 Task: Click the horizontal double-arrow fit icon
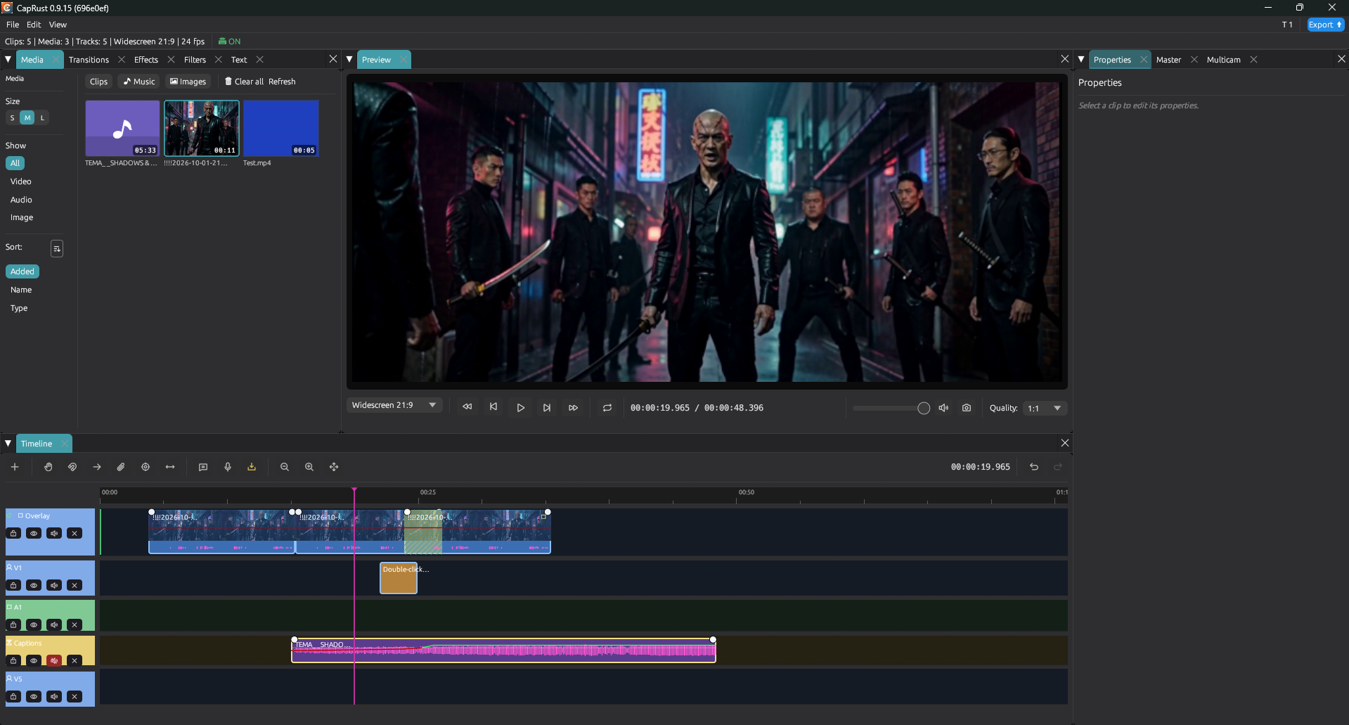pos(170,467)
